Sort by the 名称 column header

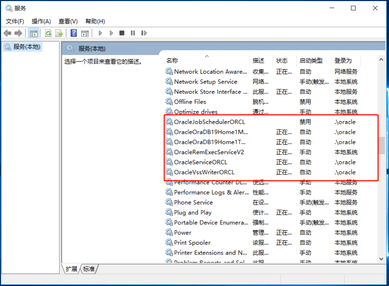tap(207, 61)
